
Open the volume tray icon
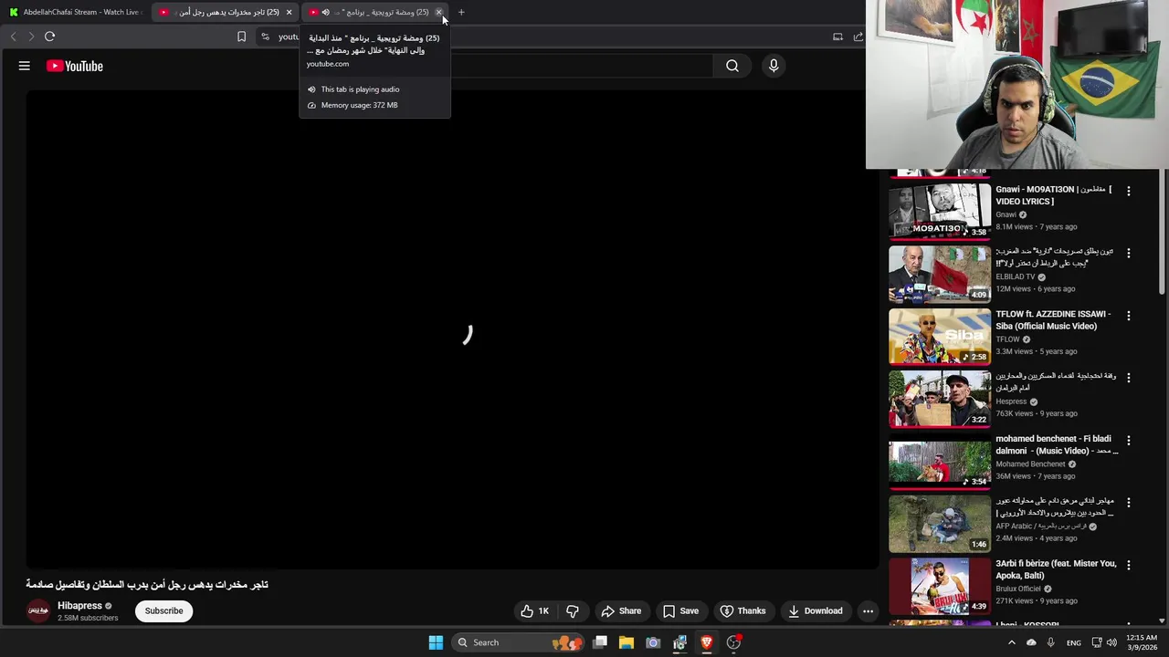[x=1111, y=642]
